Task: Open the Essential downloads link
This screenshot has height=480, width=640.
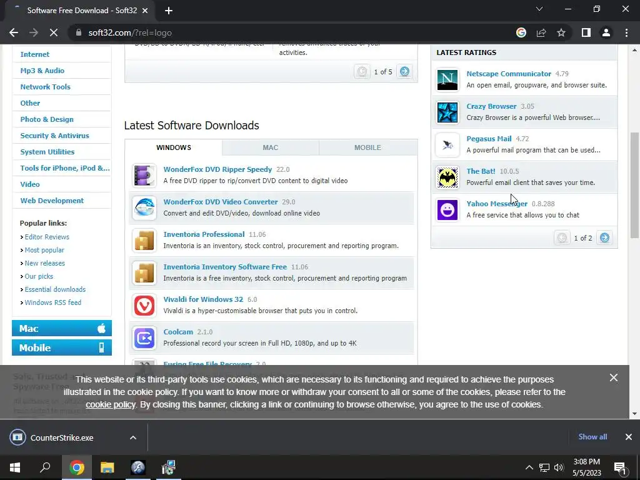Action: click(55, 289)
